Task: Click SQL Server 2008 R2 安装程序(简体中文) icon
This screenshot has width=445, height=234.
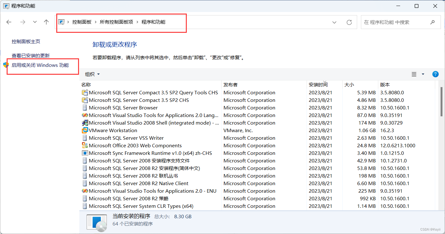Action: tap(85, 168)
